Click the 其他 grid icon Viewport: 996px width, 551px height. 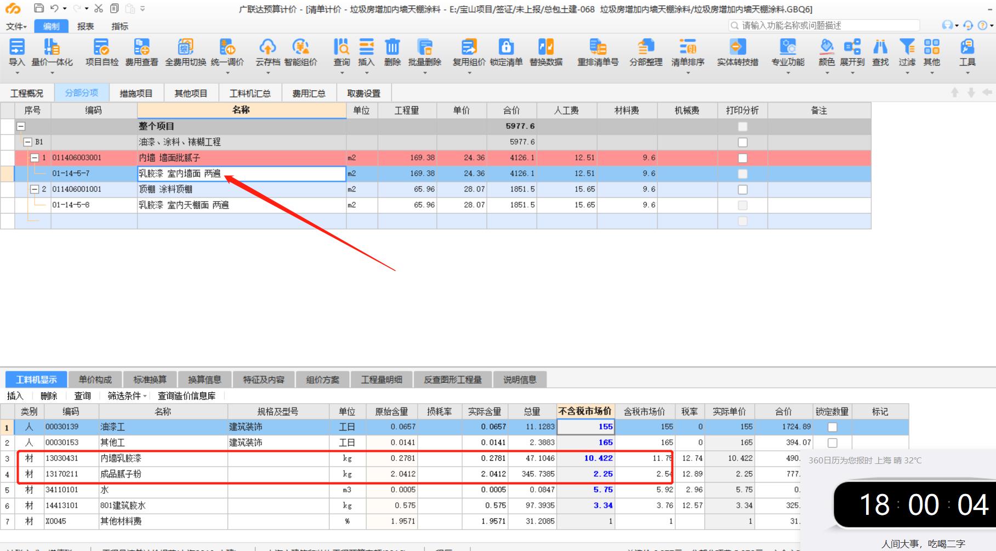(x=931, y=47)
